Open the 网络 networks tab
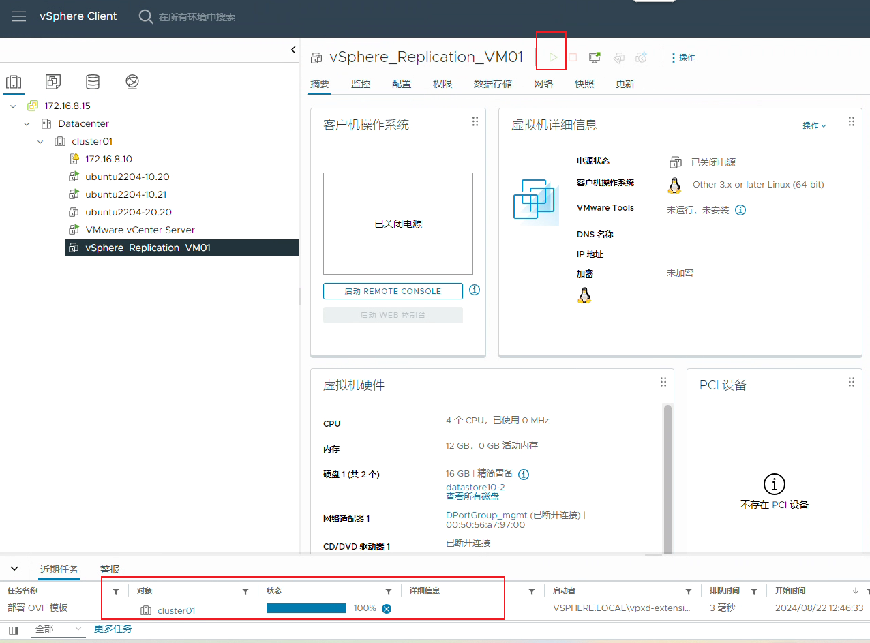The image size is (870, 643). click(x=543, y=84)
